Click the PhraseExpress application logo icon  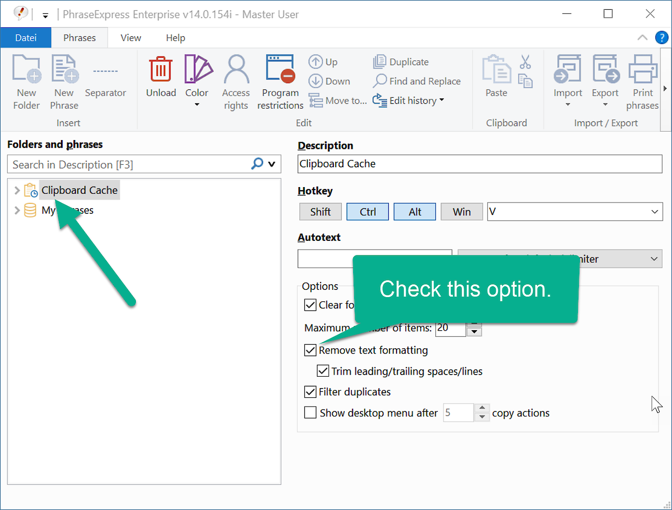click(20, 13)
